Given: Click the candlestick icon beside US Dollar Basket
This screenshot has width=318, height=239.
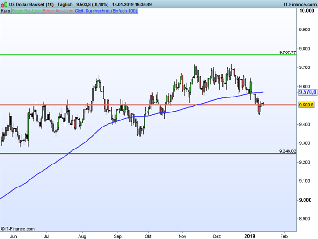Looking at the screenshot, I should click(x=5, y=4).
